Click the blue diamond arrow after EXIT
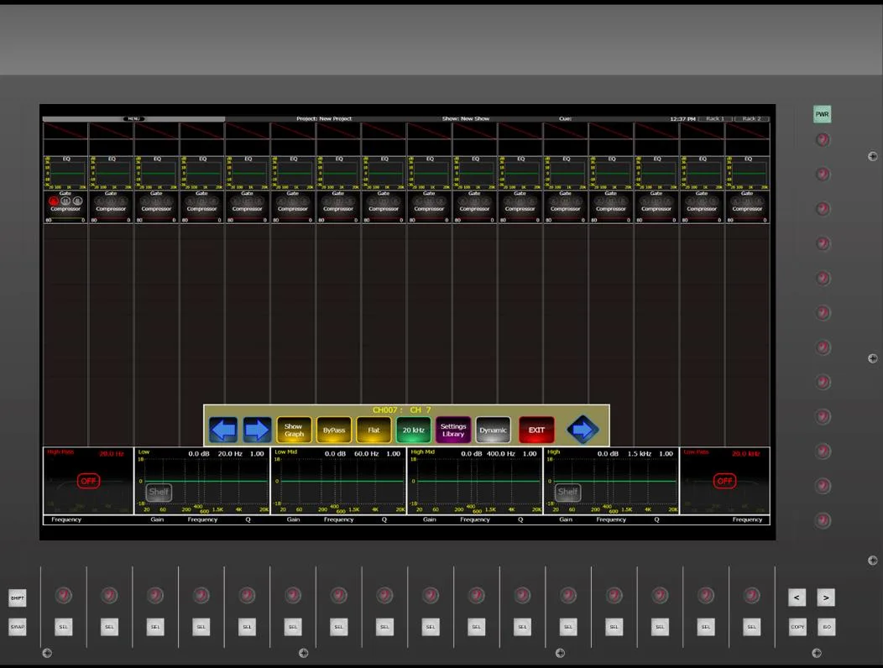Viewport: 883px width, 668px height. pyautogui.click(x=583, y=430)
